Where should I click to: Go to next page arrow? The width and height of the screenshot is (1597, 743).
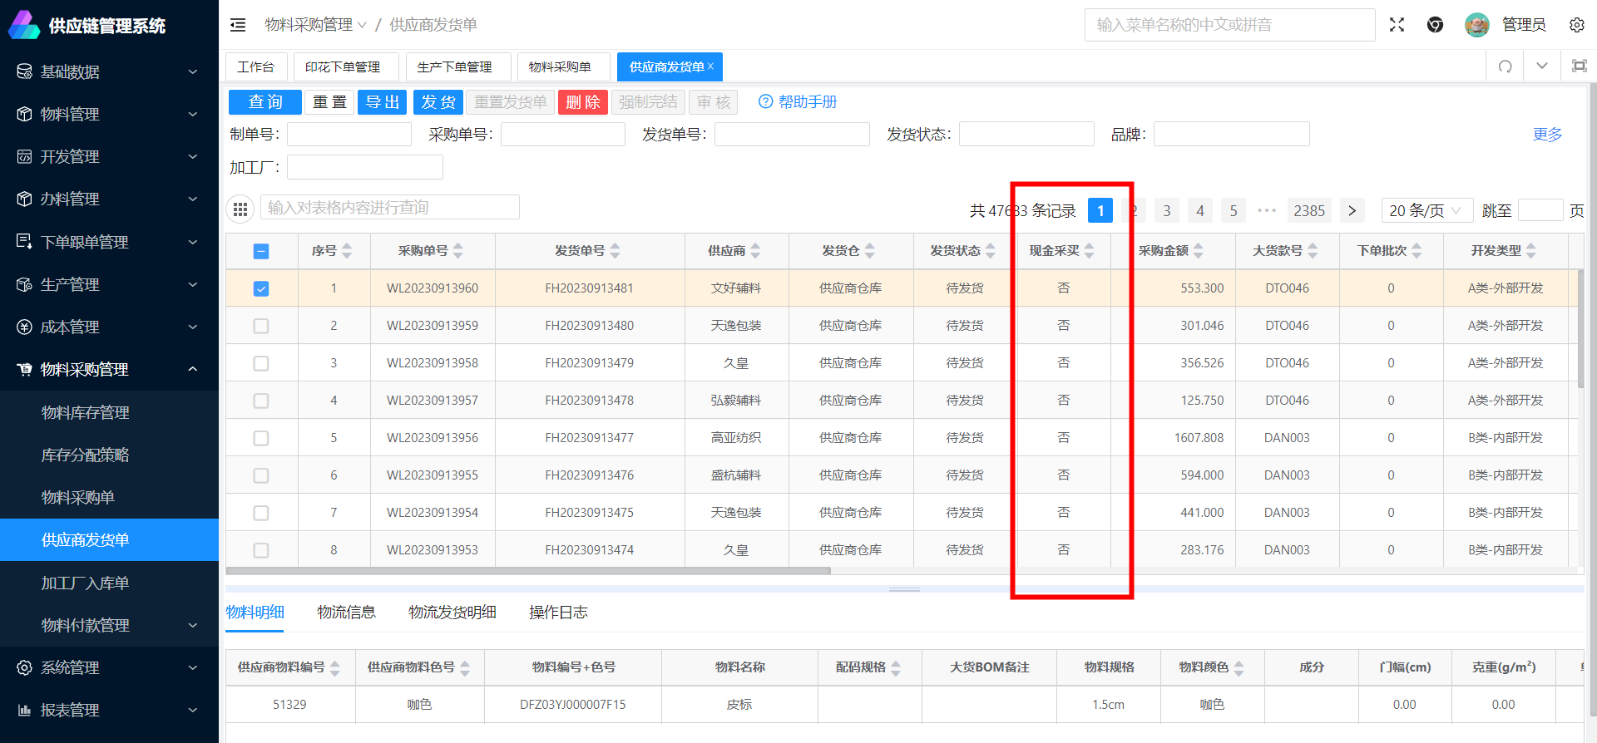[x=1352, y=210]
